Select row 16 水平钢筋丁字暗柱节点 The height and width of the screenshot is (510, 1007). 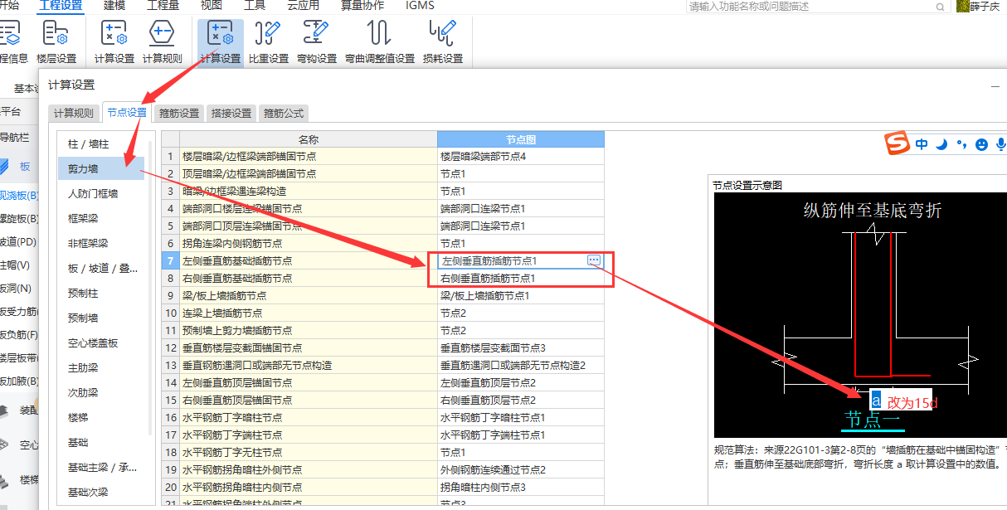[x=309, y=417]
